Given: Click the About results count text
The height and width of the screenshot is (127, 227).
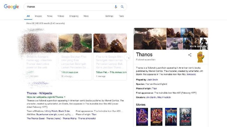Looking at the screenshot, I should (x=45, y=24).
